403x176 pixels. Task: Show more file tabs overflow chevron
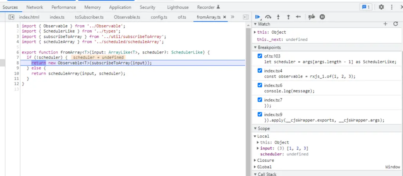[x=232, y=17]
